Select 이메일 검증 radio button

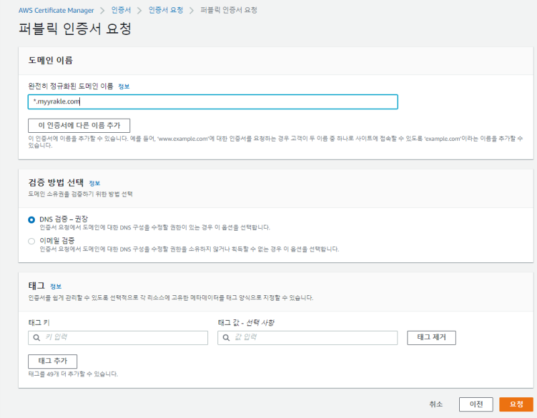[32, 241]
